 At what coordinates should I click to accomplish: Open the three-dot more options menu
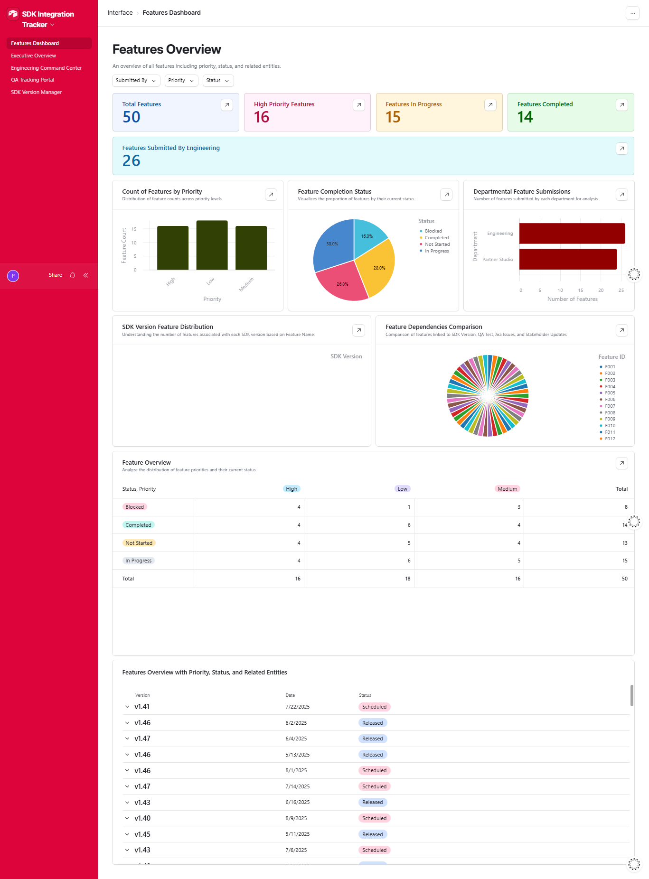(632, 13)
